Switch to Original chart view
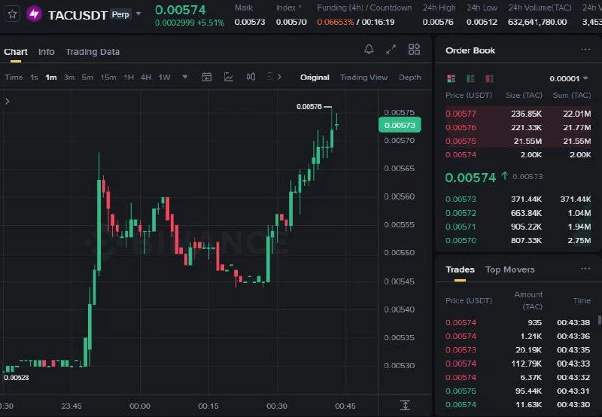 [x=315, y=78]
